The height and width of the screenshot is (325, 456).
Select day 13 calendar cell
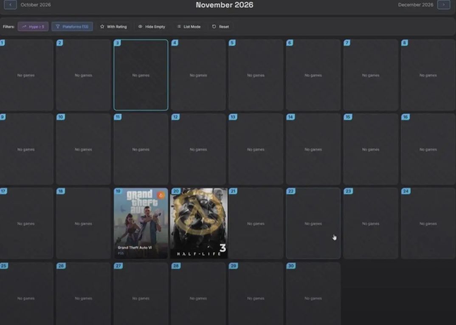coord(256,149)
